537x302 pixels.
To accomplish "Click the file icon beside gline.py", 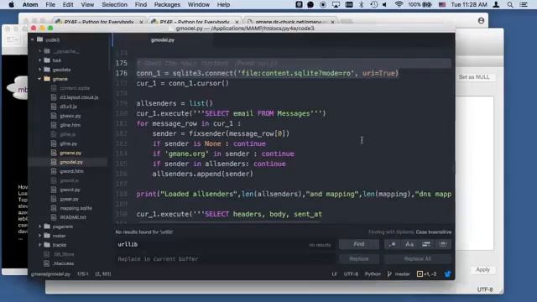I will [x=54, y=143].
